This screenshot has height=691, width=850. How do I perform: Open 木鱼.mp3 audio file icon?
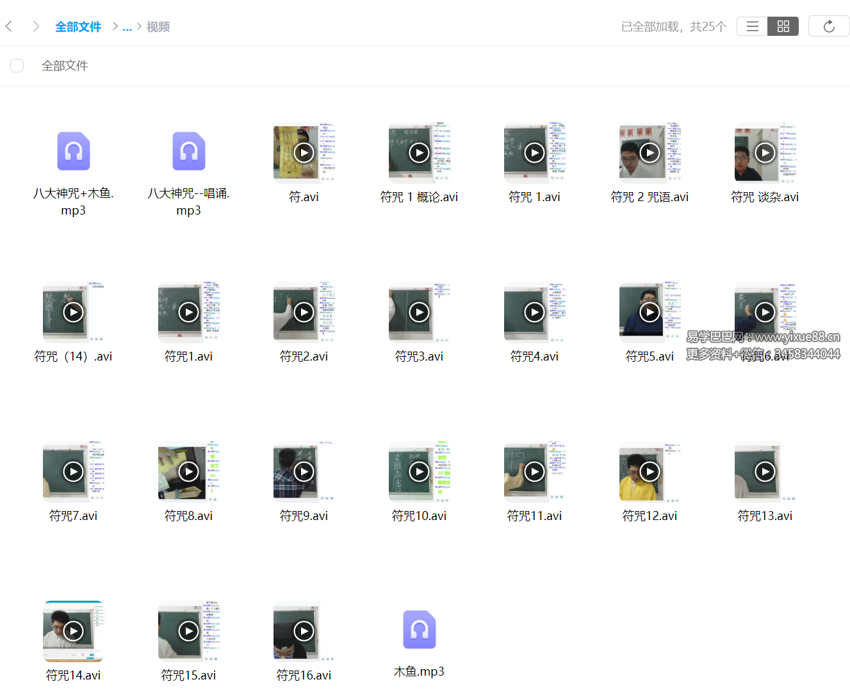(419, 630)
